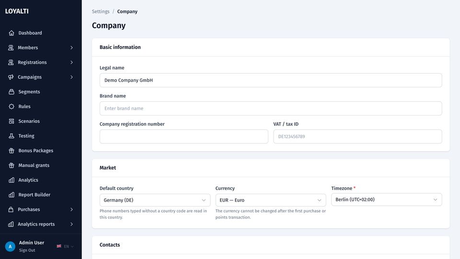Click the Dashboard home icon
460x259 pixels.
[11, 33]
